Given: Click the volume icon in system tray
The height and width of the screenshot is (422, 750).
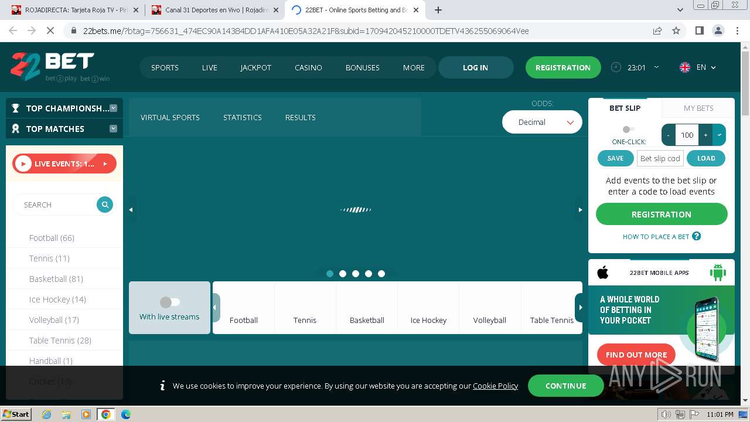Looking at the screenshot, I should 667,414.
